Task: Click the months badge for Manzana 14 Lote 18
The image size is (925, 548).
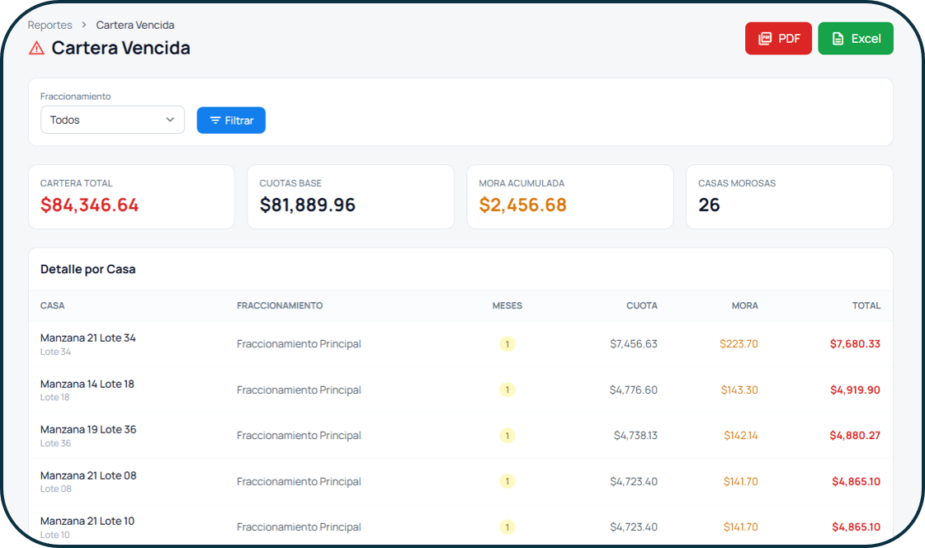Action: click(x=507, y=390)
